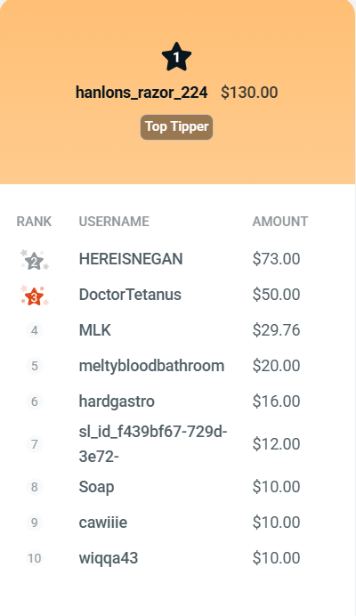
Task: Click the rank 10 circle badge
Action: pos(35,558)
